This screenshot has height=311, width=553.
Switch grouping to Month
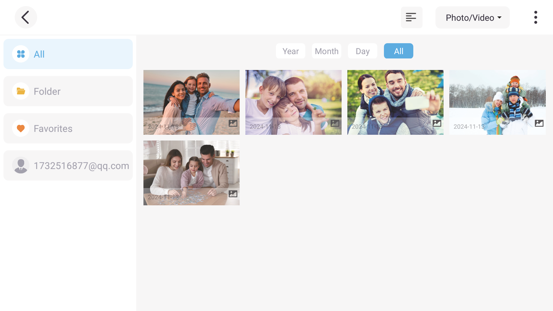[326, 51]
